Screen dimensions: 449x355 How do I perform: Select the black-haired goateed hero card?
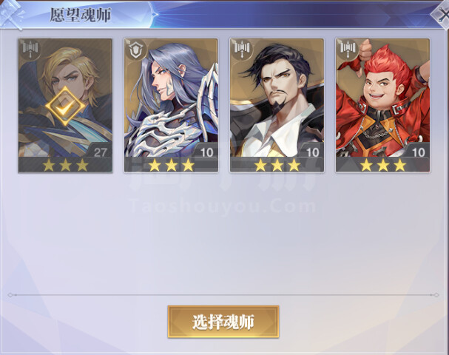coord(277,105)
